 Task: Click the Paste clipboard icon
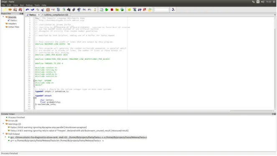pyautogui.click(x=48, y=10)
